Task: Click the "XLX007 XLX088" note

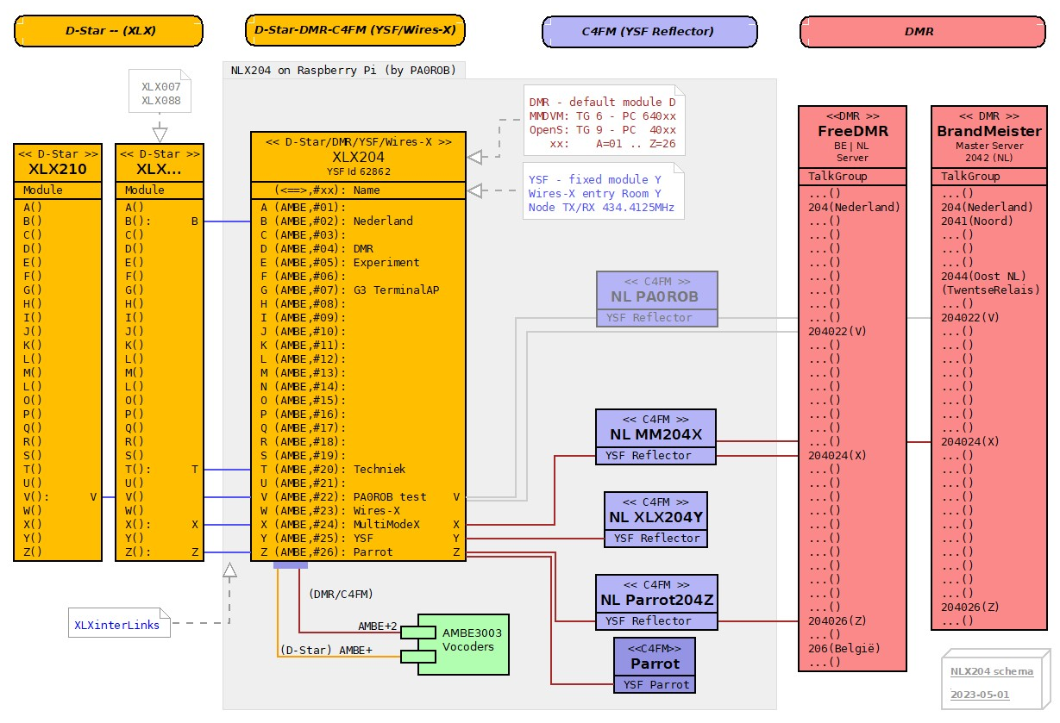Action: (161, 93)
